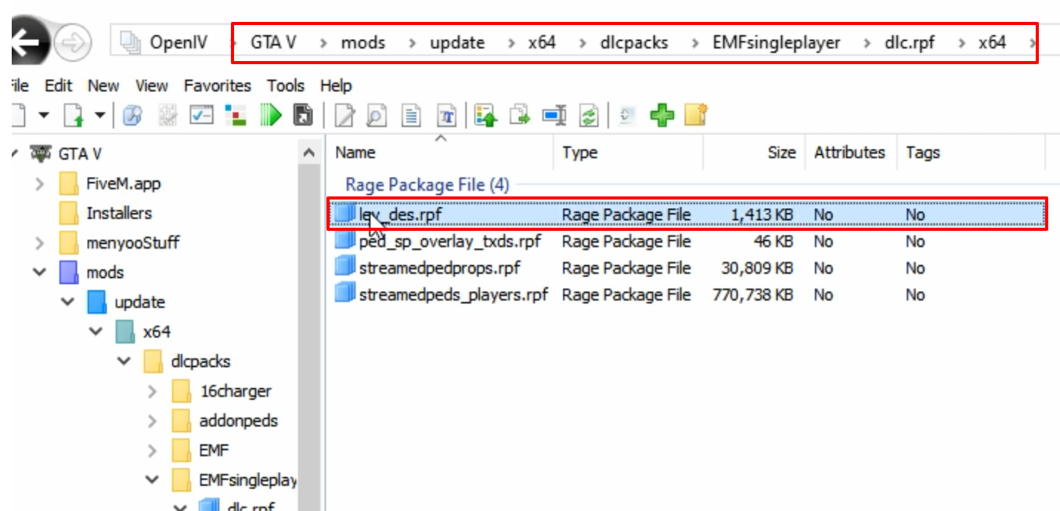Collapse the mods tree node
Viewport: 1060px width, 511px height.
[39, 272]
